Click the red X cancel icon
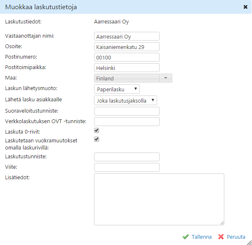This screenshot has width=252, height=245. tap(221, 237)
